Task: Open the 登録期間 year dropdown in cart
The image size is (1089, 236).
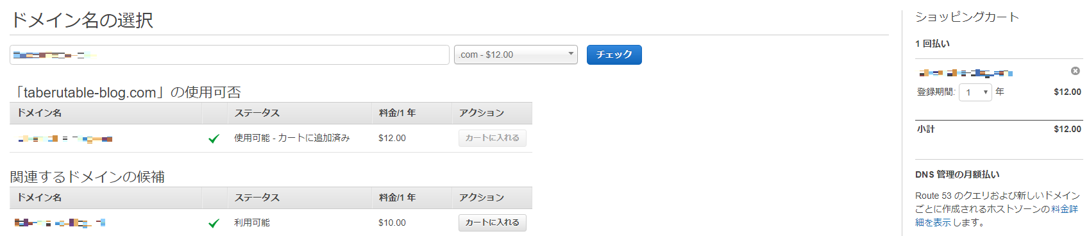Action: pos(975,92)
